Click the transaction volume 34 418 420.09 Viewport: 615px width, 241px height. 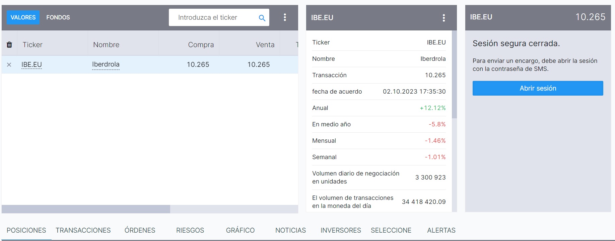point(424,202)
